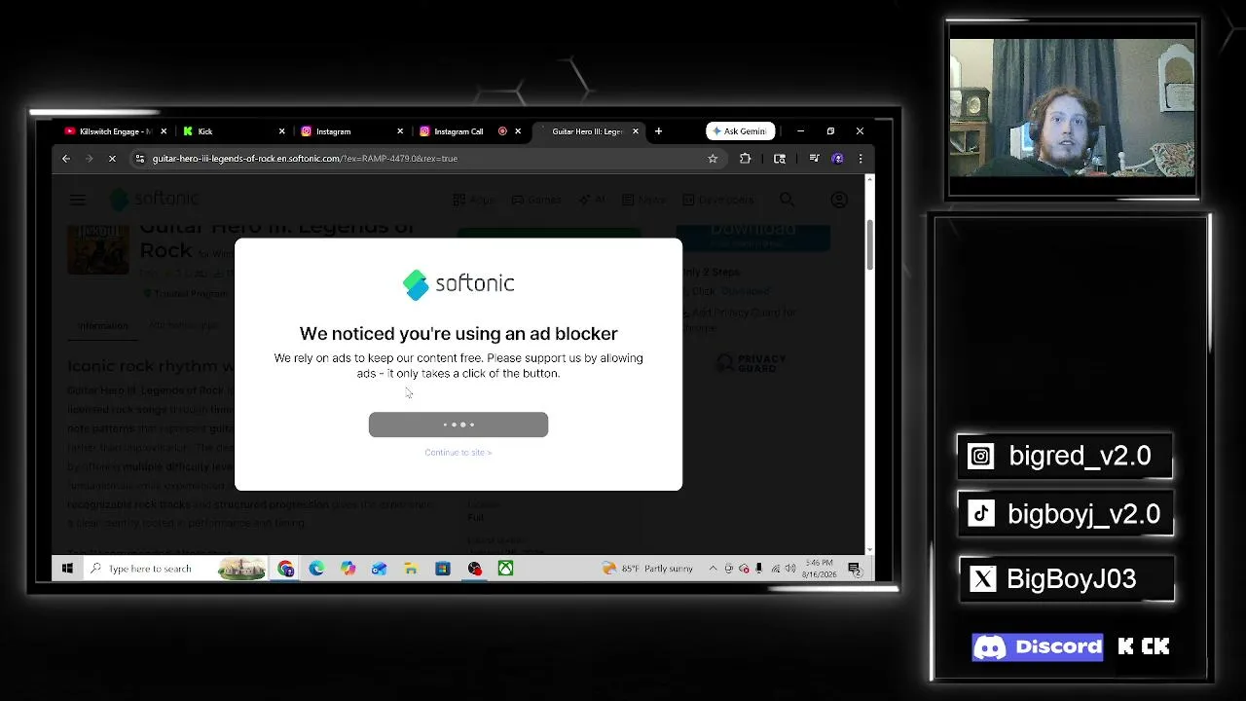Close the Kick tab
Image resolution: width=1246 pixels, height=701 pixels.
[282, 131]
